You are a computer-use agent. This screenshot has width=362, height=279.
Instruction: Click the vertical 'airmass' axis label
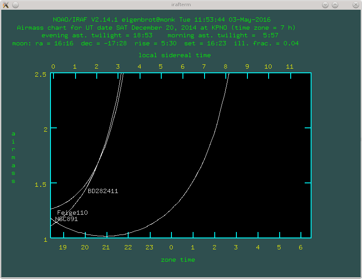(13, 157)
